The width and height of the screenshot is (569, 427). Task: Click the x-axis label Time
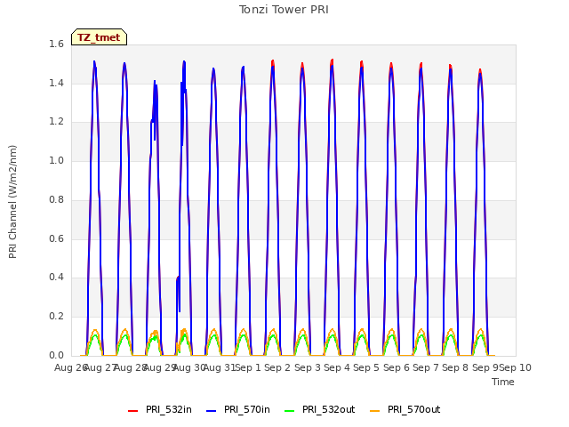[503, 382]
